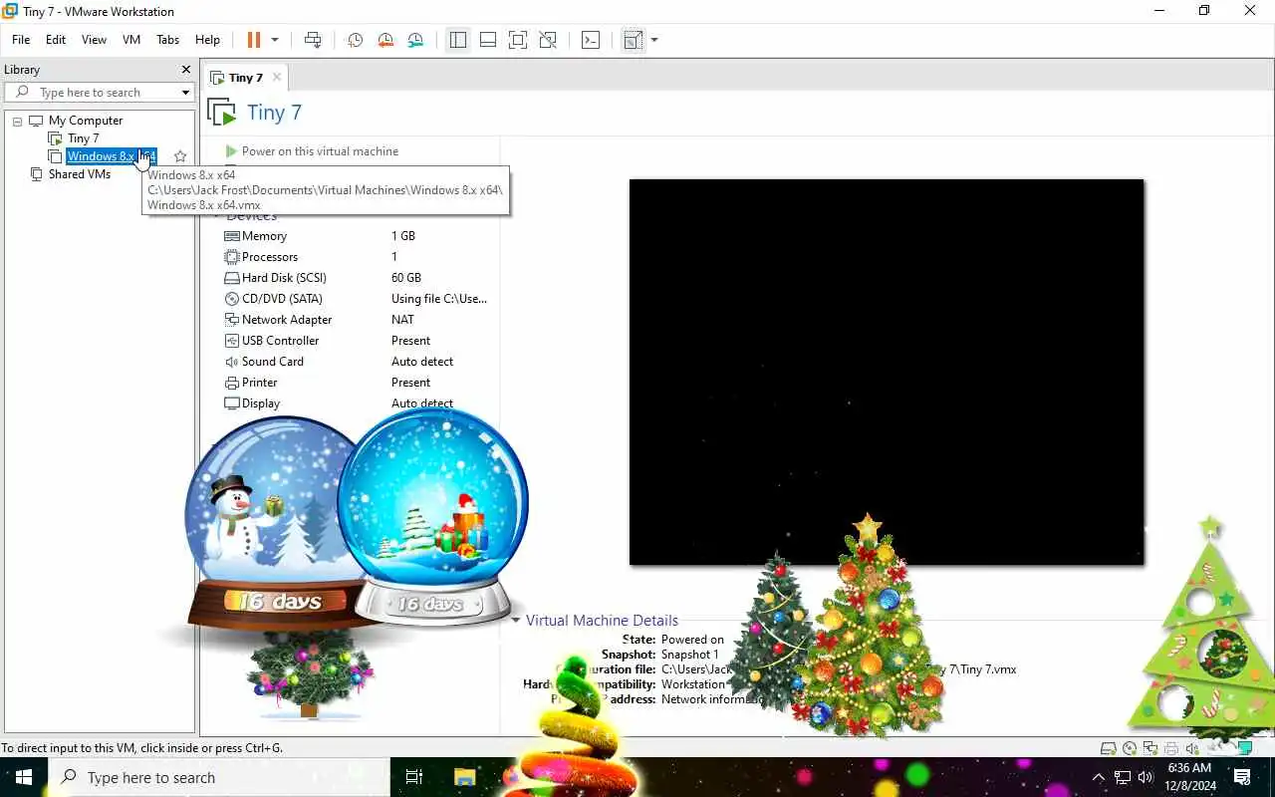
Task: Open the power options dropdown arrow
Action: coord(275,40)
